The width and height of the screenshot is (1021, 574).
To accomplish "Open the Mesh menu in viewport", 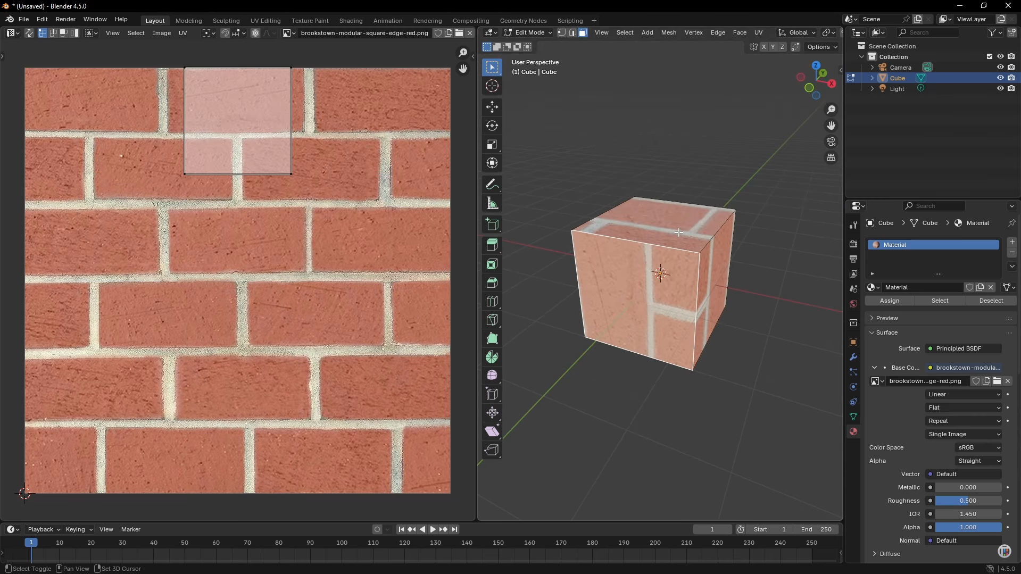I will coord(669,32).
